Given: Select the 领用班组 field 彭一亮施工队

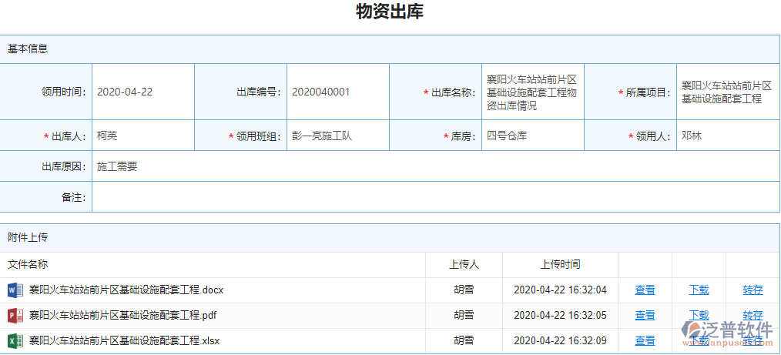Looking at the screenshot, I should (338, 136).
